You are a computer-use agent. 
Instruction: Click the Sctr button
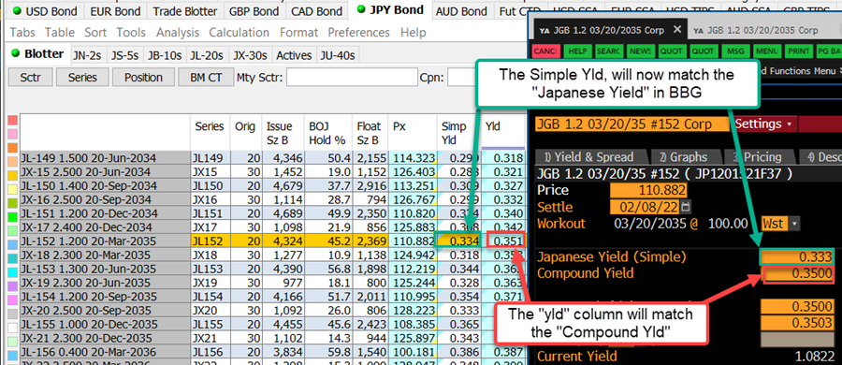pos(31,78)
